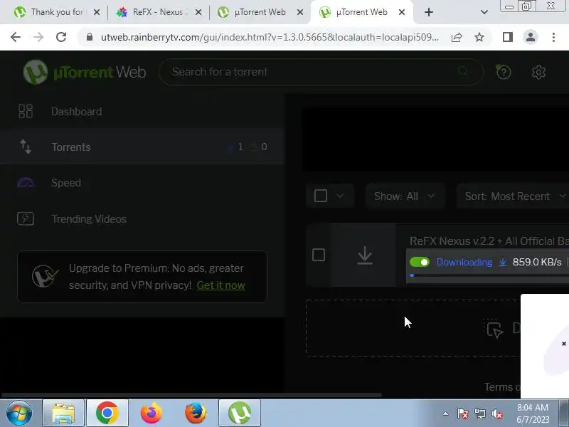Check the ReFX Nexus torrent checkbox
The height and width of the screenshot is (427, 569).
pyautogui.click(x=319, y=255)
